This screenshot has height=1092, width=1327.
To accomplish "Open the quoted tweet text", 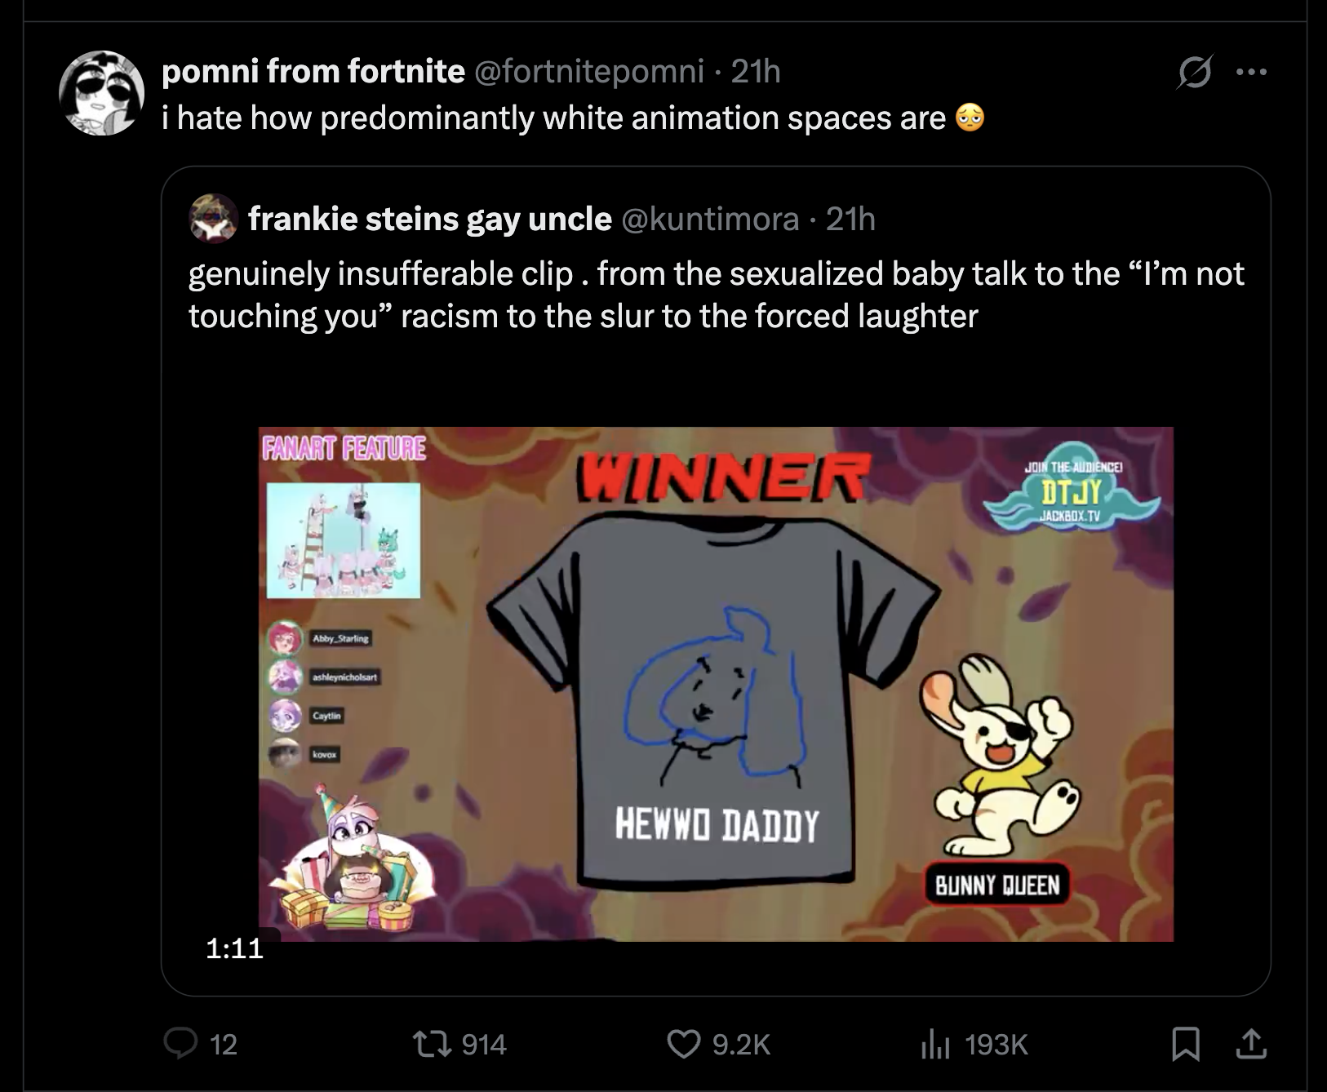I will 716,295.
